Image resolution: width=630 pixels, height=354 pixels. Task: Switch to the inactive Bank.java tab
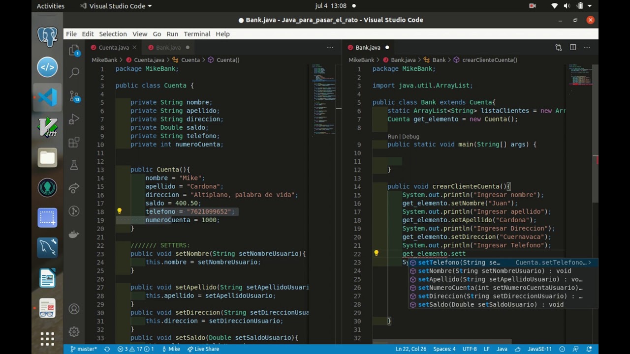pos(169,48)
